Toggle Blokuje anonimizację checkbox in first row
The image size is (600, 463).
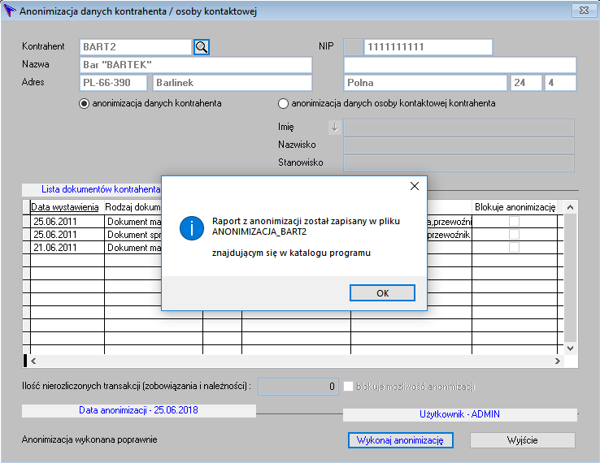pos(514,222)
